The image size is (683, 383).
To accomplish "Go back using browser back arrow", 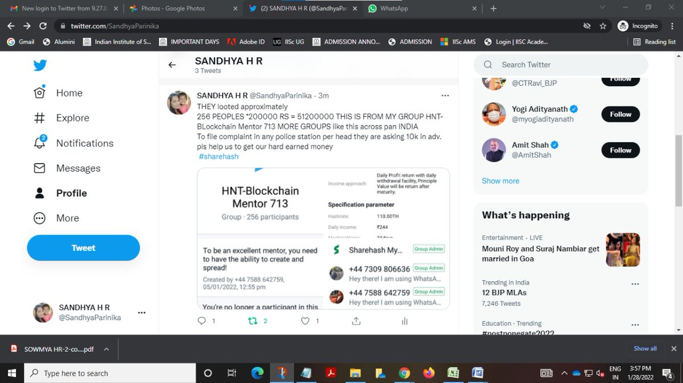I will [11, 26].
